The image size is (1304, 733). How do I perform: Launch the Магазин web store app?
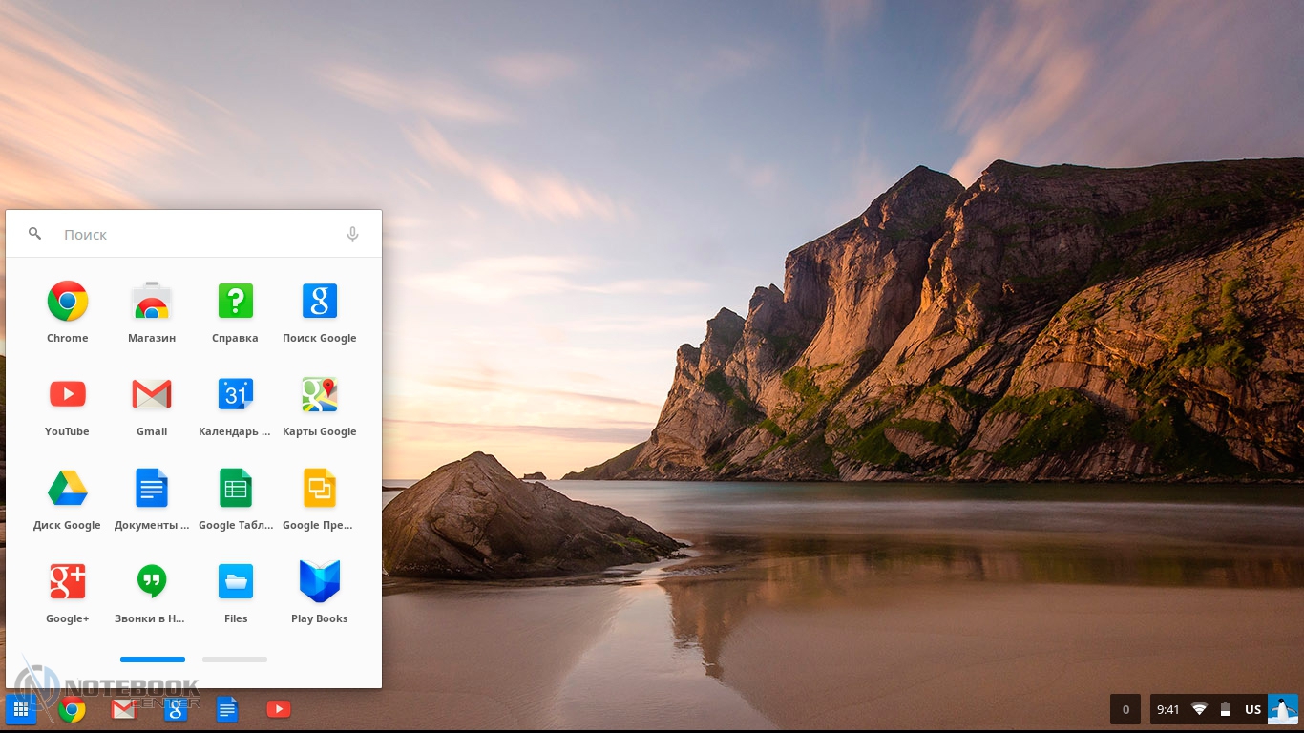152,302
